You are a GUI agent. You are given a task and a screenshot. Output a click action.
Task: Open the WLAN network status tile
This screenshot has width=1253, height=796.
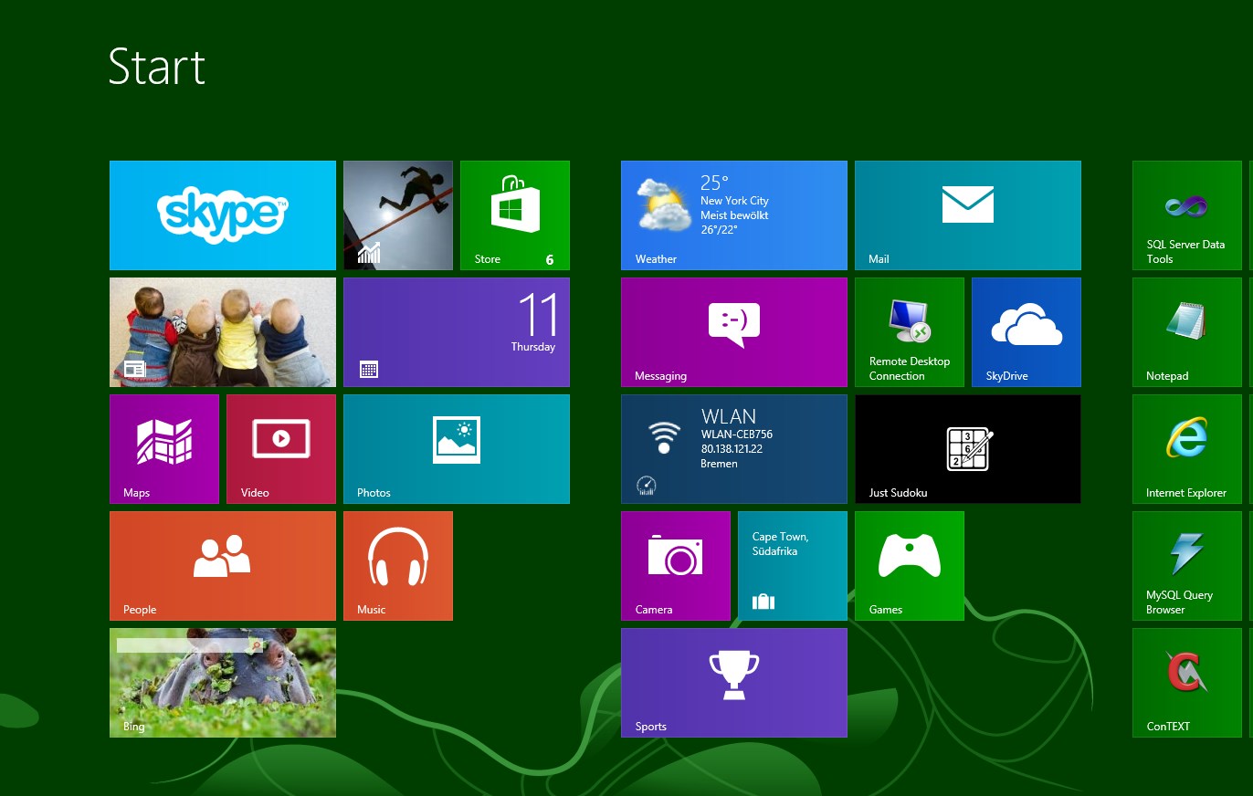(x=733, y=449)
